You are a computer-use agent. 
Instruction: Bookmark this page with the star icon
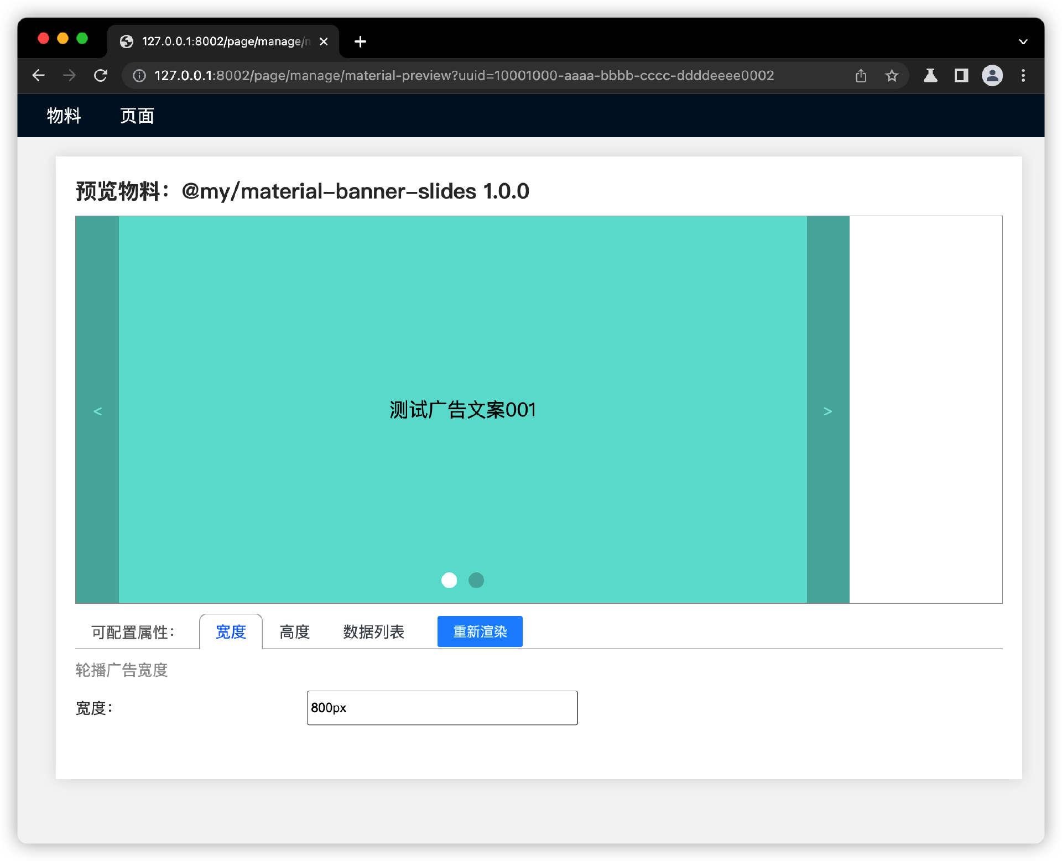coord(892,76)
